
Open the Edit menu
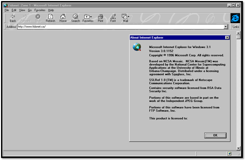[14, 10]
